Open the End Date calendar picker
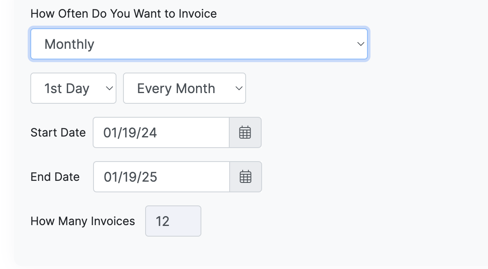The width and height of the screenshot is (488, 269). [x=245, y=177]
